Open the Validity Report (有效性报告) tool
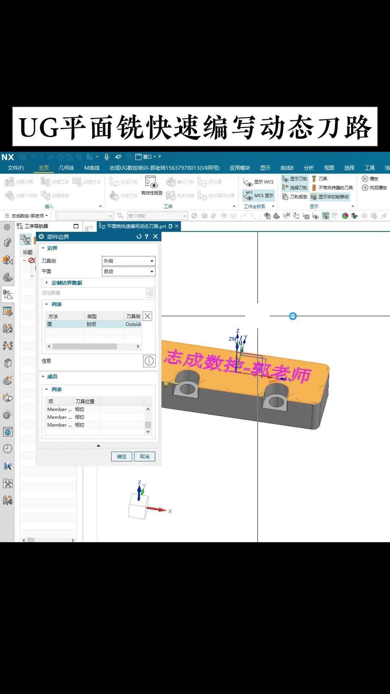The image size is (390, 694). (152, 186)
